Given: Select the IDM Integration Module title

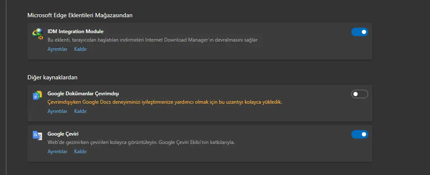Looking at the screenshot, I should tap(75, 31).
